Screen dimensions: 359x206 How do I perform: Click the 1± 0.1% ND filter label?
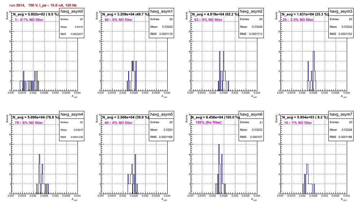tap(29, 20)
